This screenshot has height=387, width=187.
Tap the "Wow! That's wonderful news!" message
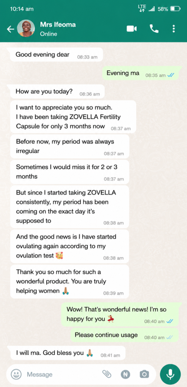pyautogui.click(x=120, y=314)
